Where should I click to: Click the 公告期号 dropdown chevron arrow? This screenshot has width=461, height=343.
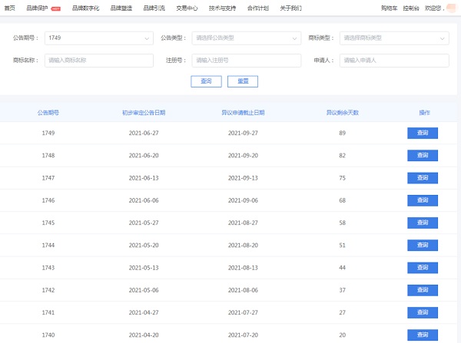[x=147, y=38]
